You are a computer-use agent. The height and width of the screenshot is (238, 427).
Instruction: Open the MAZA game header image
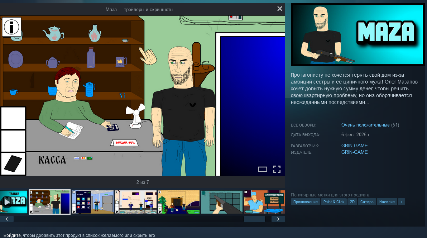pyautogui.click(x=357, y=35)
